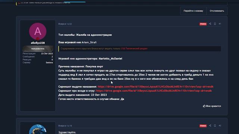Open "Технический раздел" group link in hidden block
This screenshot has width=239, height=134.
(x=134, y=49)
